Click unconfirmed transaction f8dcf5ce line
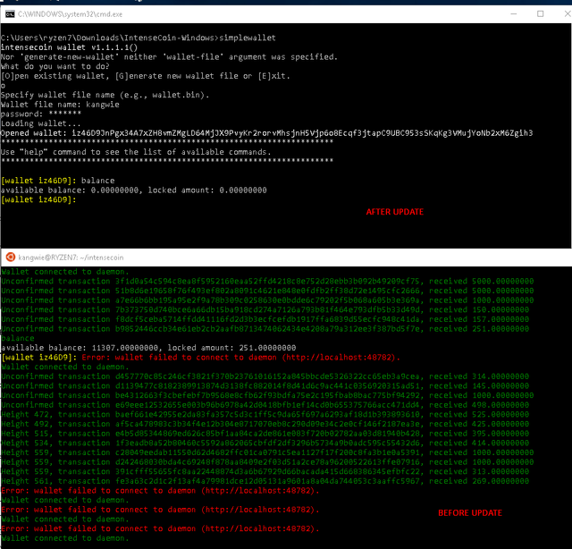The image size is (572, 549). tap(265, 319)
